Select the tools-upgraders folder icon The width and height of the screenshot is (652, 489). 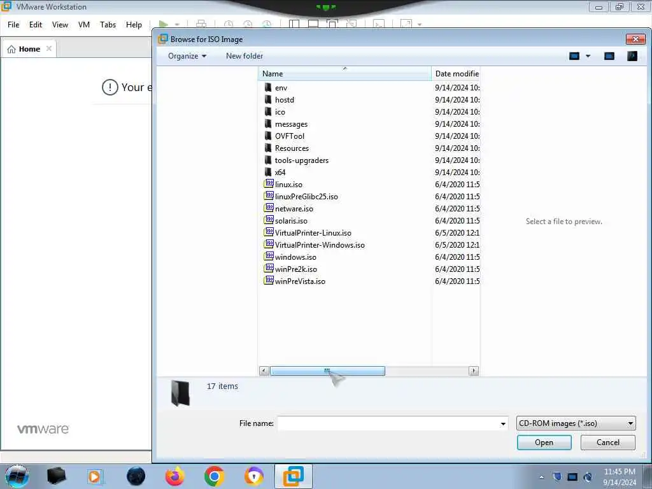point(268,160)
